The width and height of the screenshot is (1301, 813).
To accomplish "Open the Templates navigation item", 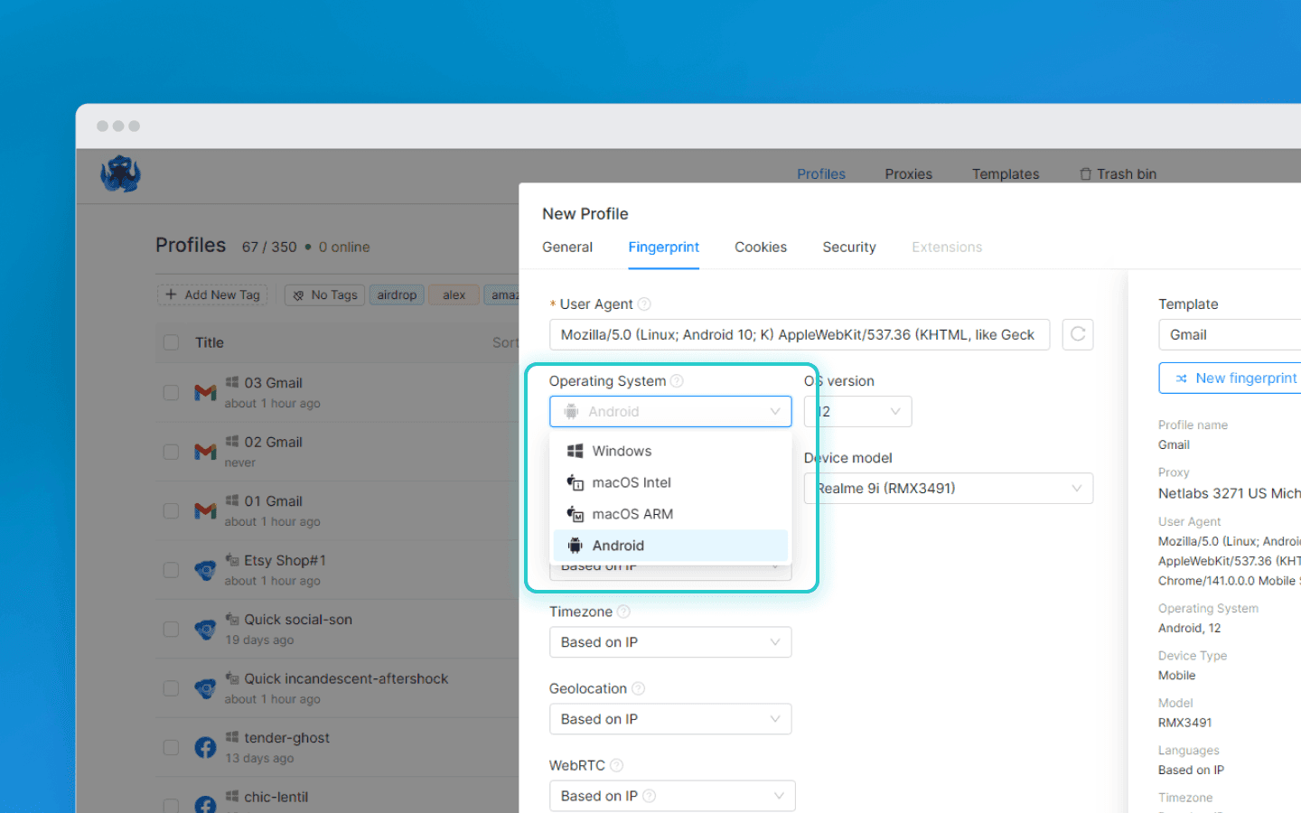I will click(x=1006, y=174).
